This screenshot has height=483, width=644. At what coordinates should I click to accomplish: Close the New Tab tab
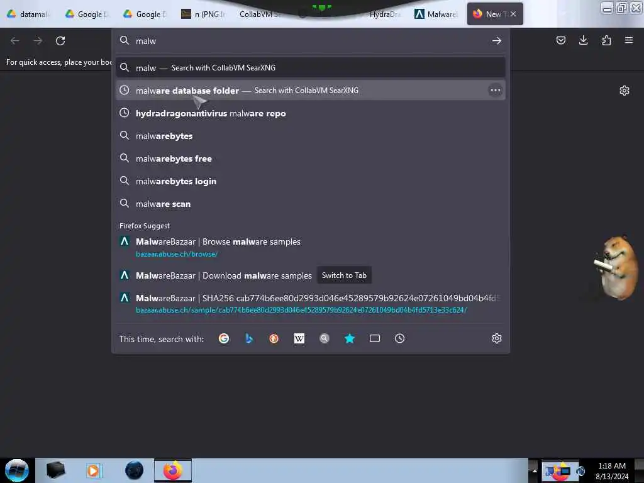[513, 14]
